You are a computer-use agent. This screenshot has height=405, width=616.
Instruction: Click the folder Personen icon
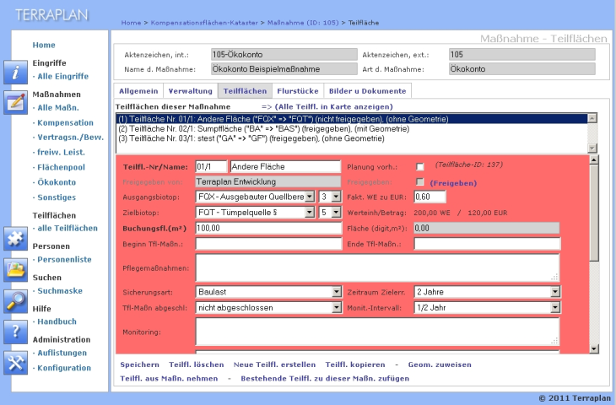pyautogui.click(x=15, y=270)
